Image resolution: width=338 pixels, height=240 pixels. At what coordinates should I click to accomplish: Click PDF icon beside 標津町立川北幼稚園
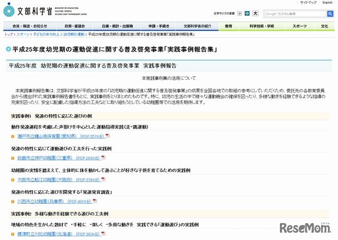[x=104, y=234]
